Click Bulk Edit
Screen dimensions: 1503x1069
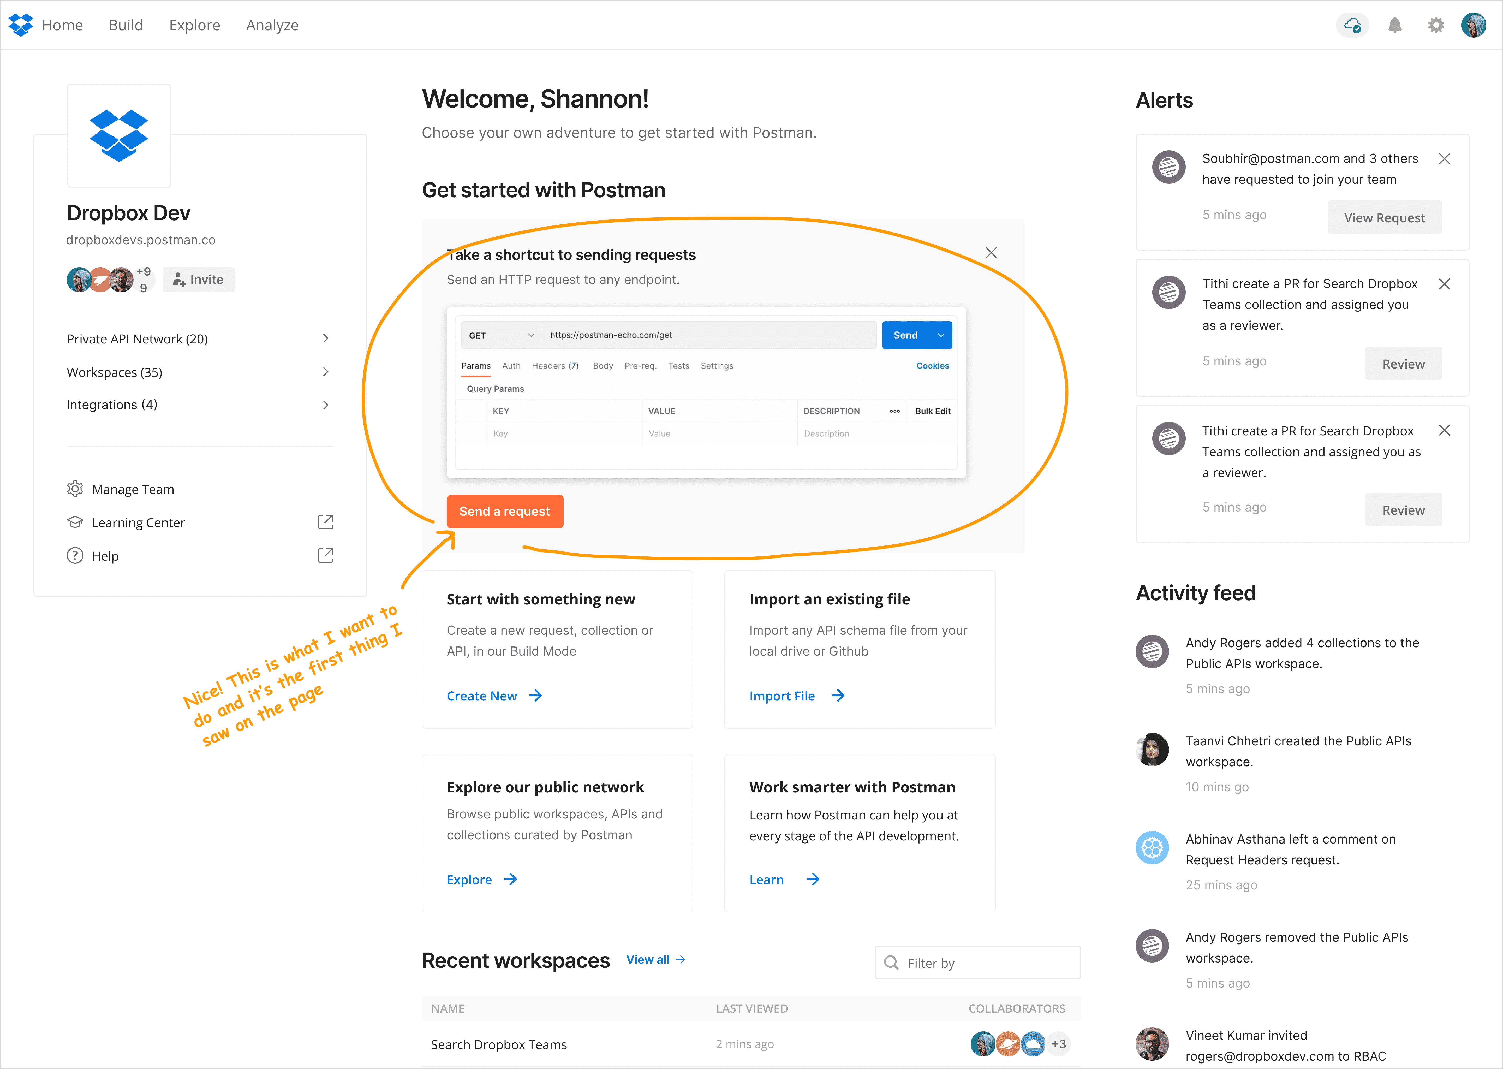tap(933, 411)
